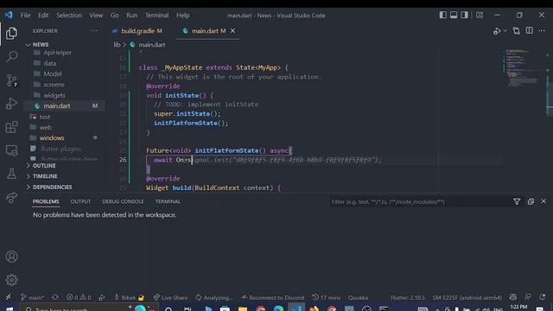553x311 pixels.
Task: Open the Search view in activity bar
Action: pos(11,56)
